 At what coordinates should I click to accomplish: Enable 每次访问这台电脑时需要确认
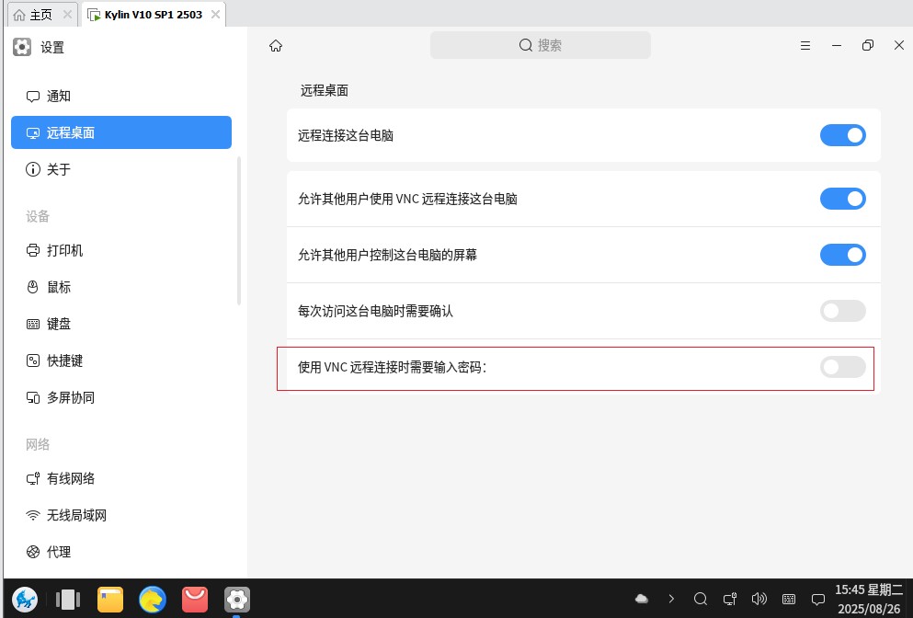[x=842, y=311]
